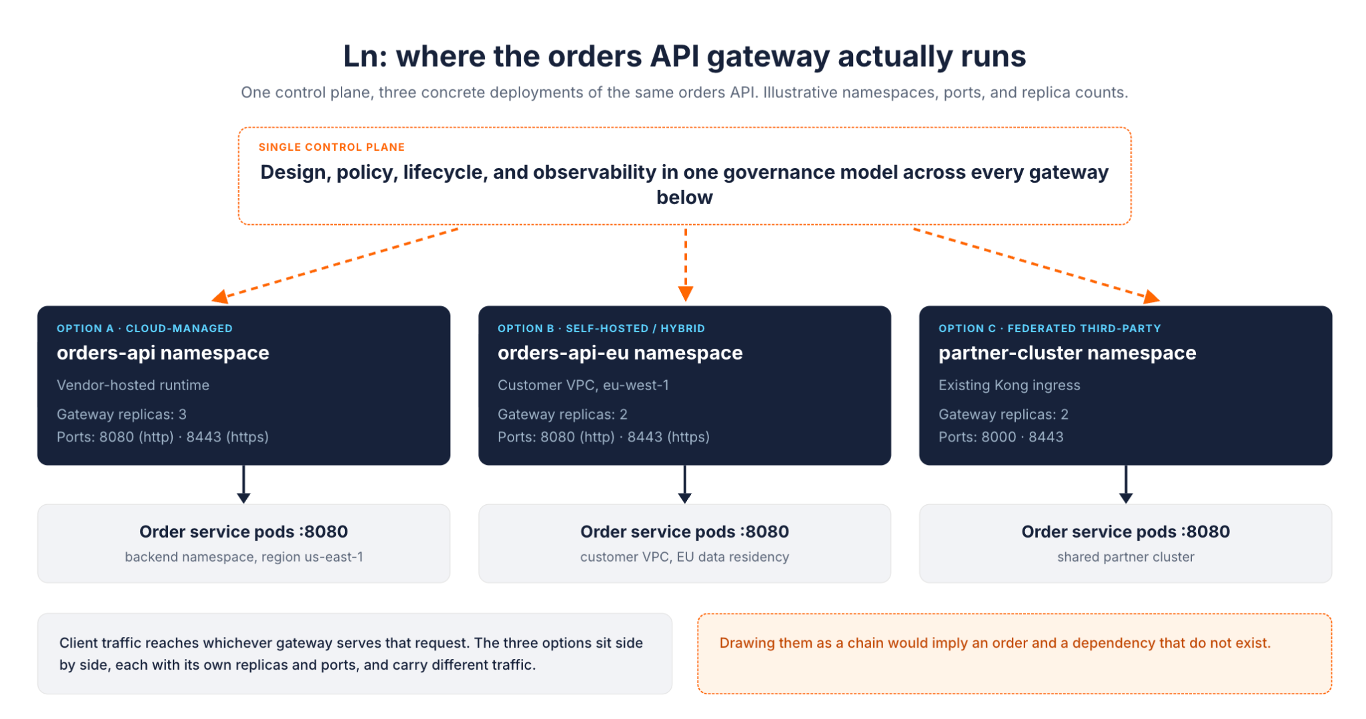Click the orange 'Drawing them as a chain' note
The height and width of the screenshot is (719, 1366).
pos(1014,654)
